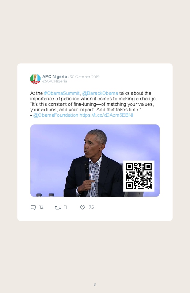Screen dimensions: 190x293
Task: Open the @BarackObama mention link
Action: click(x=100, y=93)
